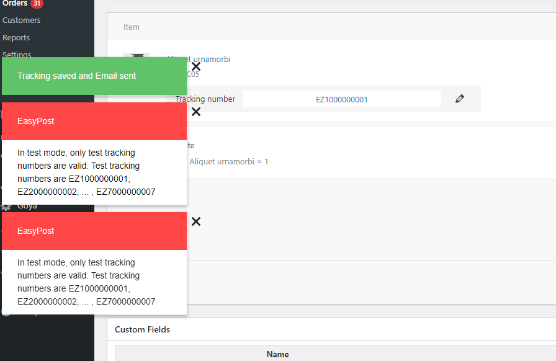Image resolution: width=556 pixels, height=361 pixels.
Task: Click the product thumbnail image
Action: pyautogui.click(x=137, y=55)
